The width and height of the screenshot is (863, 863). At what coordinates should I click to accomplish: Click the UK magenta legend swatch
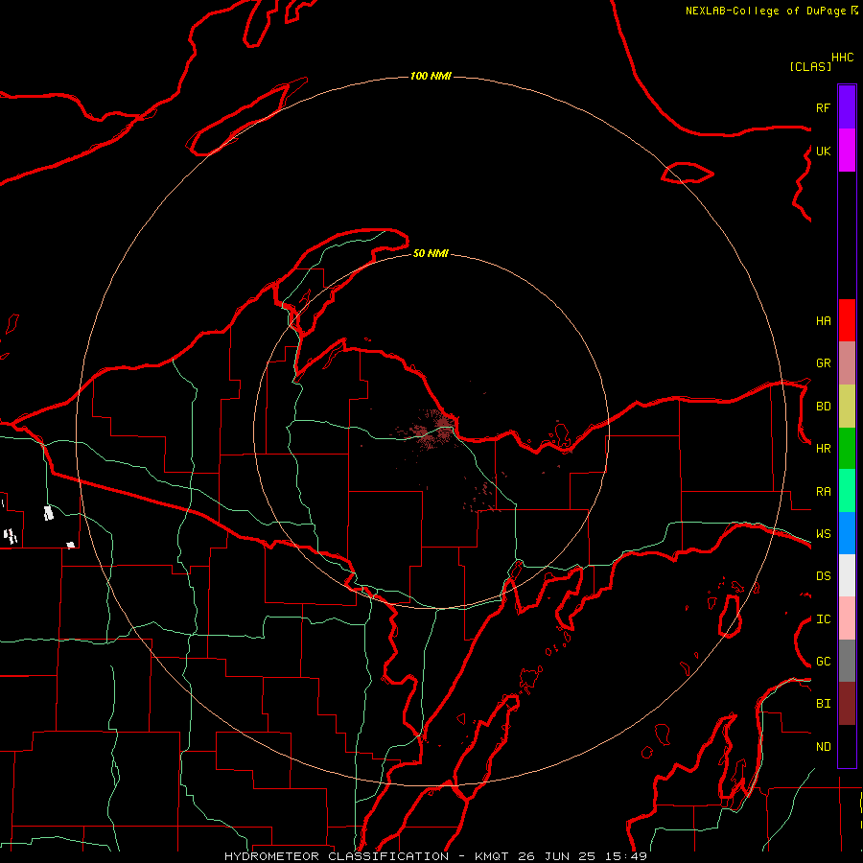coord(847,151)
